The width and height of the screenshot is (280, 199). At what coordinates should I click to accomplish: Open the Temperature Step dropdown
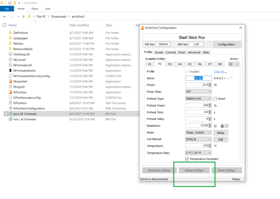click(199, 153)
